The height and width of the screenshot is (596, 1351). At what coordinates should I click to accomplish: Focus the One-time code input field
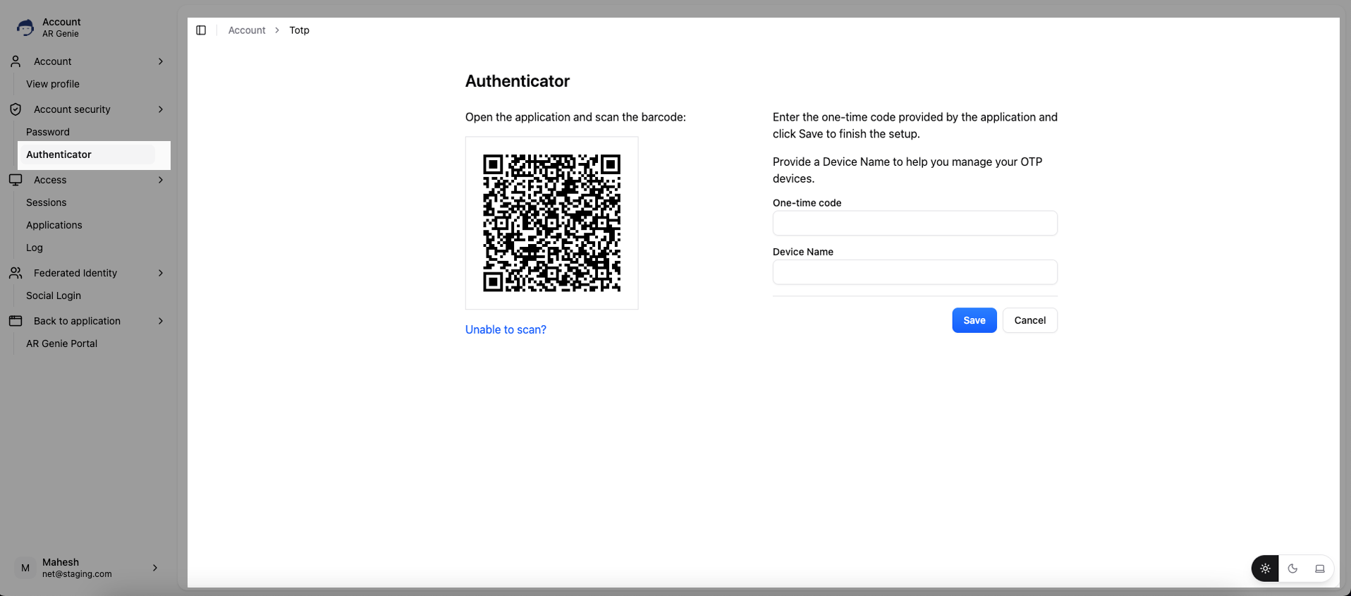(x=915, y=224)
